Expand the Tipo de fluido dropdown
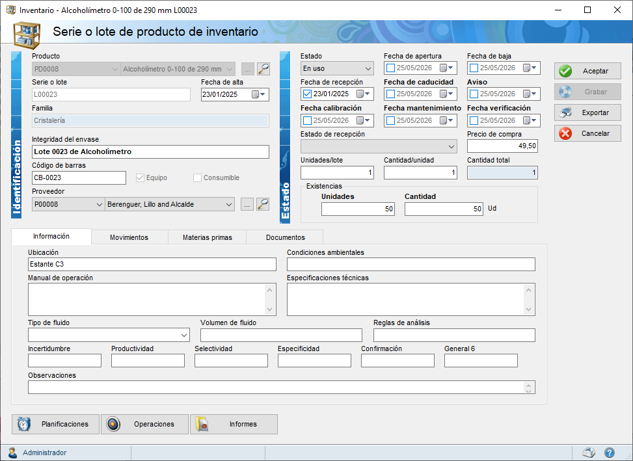The image size is (633, 461). 109,335
